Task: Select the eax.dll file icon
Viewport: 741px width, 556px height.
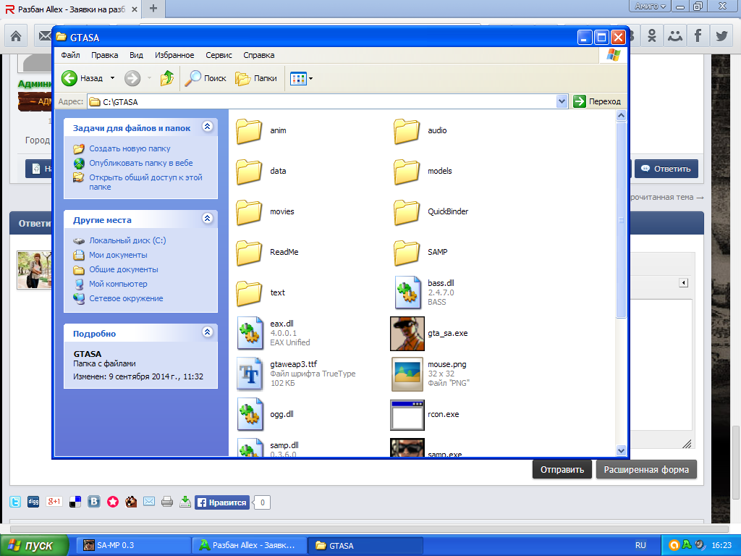Action: point(250,333)
